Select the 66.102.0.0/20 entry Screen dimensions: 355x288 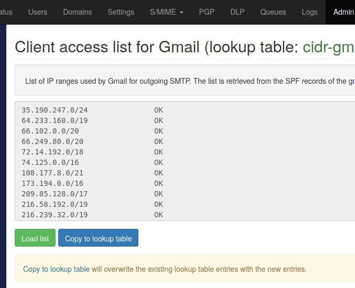[x=50, y=131]
